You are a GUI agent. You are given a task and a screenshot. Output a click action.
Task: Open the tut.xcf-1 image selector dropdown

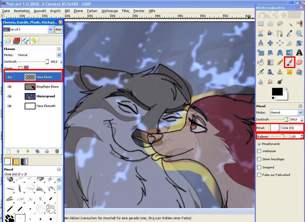50,30
